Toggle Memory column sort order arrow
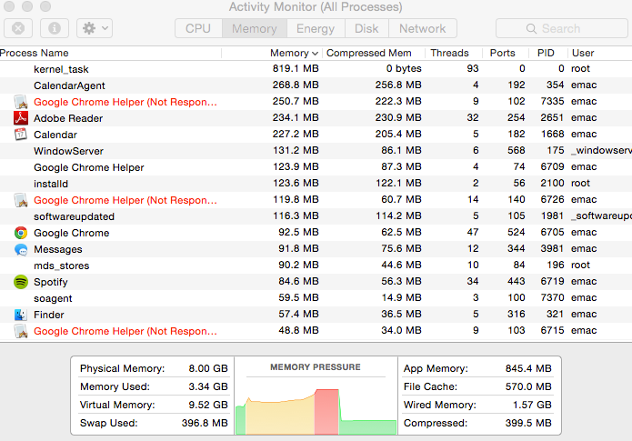The height and width of the screenshot is (441, 632). pyautogui.click(x=316, y=54)
